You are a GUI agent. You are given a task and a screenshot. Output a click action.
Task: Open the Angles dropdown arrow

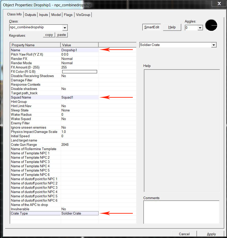click(x=200, y=28)
